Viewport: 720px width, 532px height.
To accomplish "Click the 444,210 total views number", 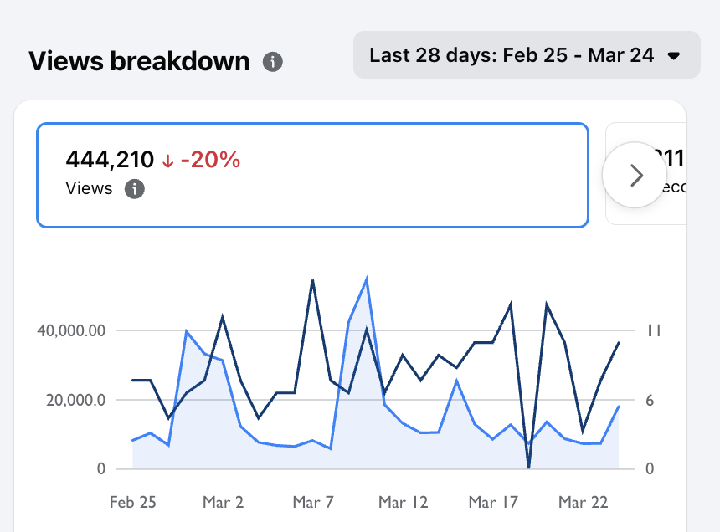I will click(x=110, y=160).
